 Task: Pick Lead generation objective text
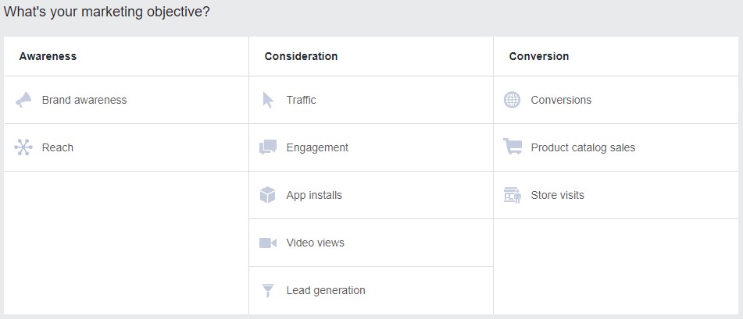coord(326,290)
